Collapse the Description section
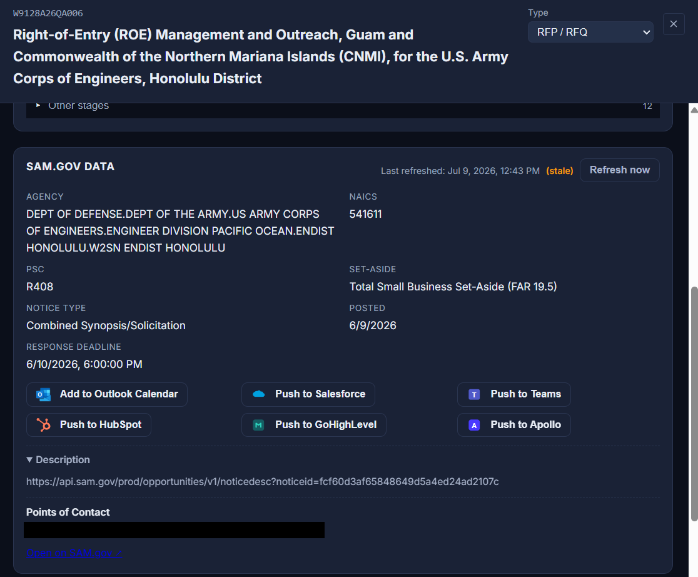Screen dimensions: 698x577 (58, 460)
